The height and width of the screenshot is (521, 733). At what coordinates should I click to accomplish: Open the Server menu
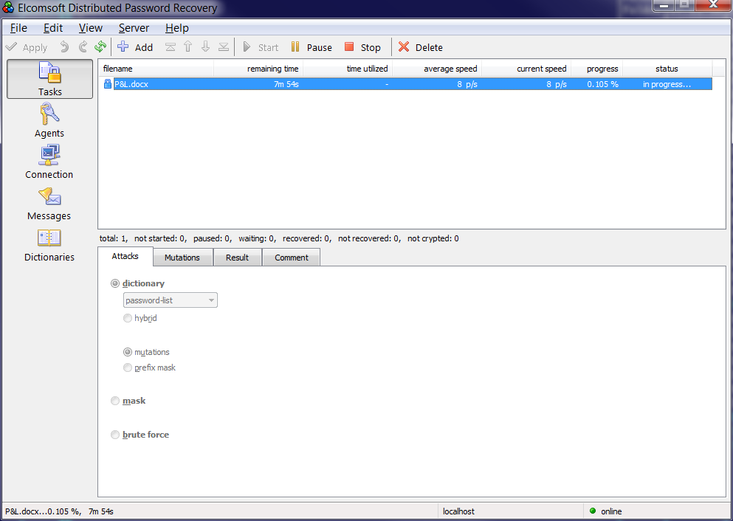pyautogui.click(x=134, y=28)
